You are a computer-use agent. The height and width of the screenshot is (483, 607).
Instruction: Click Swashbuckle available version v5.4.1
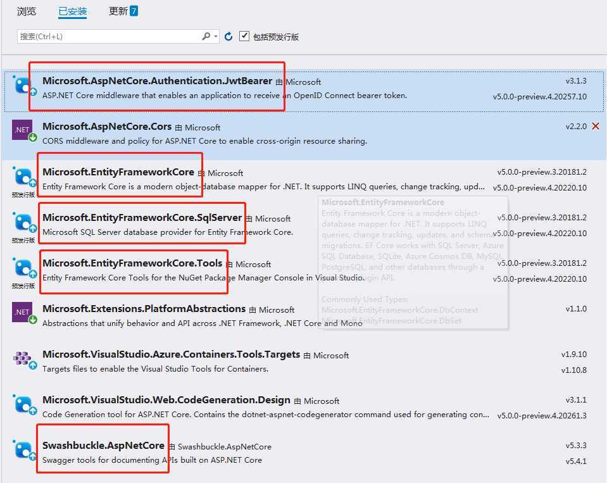(x=576, y=461)
